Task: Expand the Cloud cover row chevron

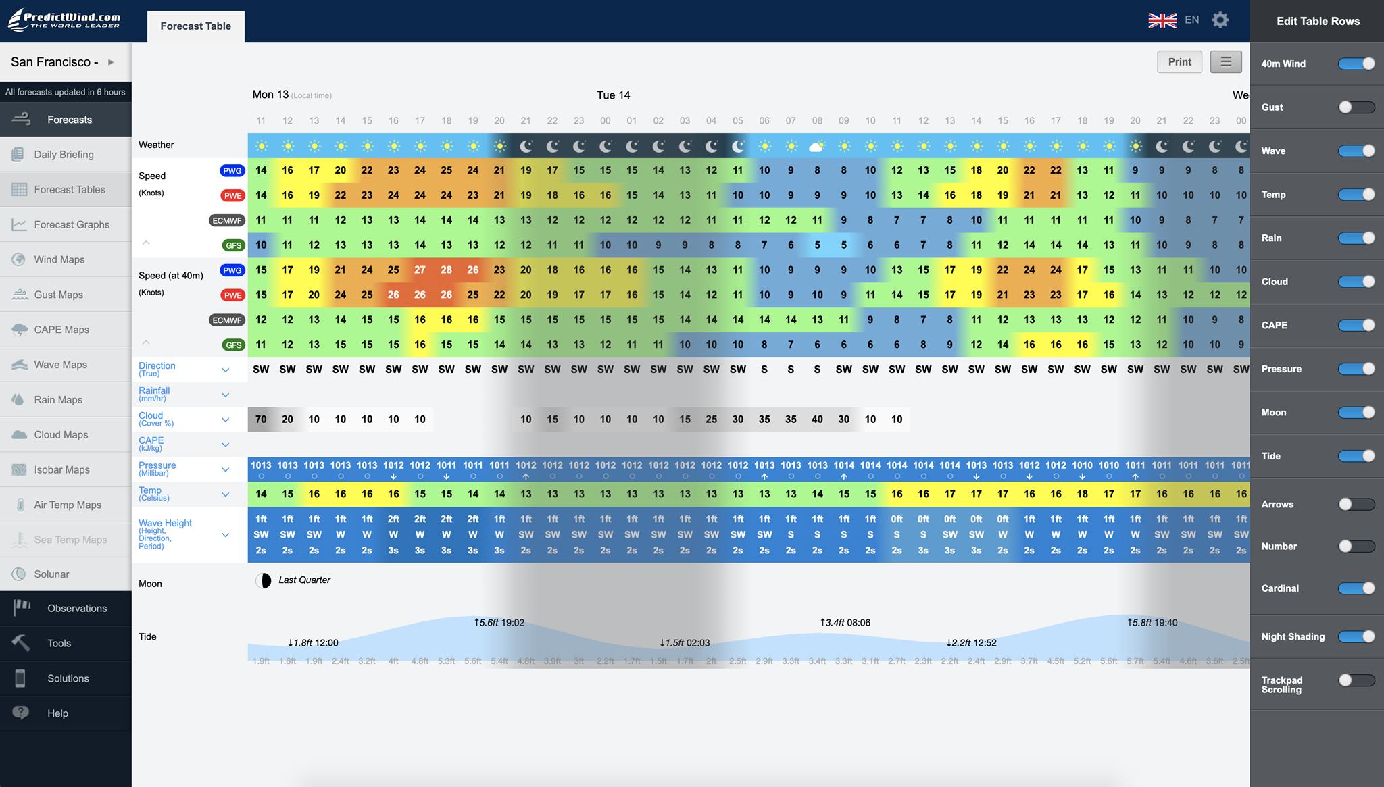Action: pyautogui.click(x=226, y=420)
